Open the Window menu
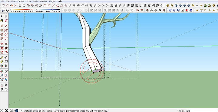 coord(43,1)
